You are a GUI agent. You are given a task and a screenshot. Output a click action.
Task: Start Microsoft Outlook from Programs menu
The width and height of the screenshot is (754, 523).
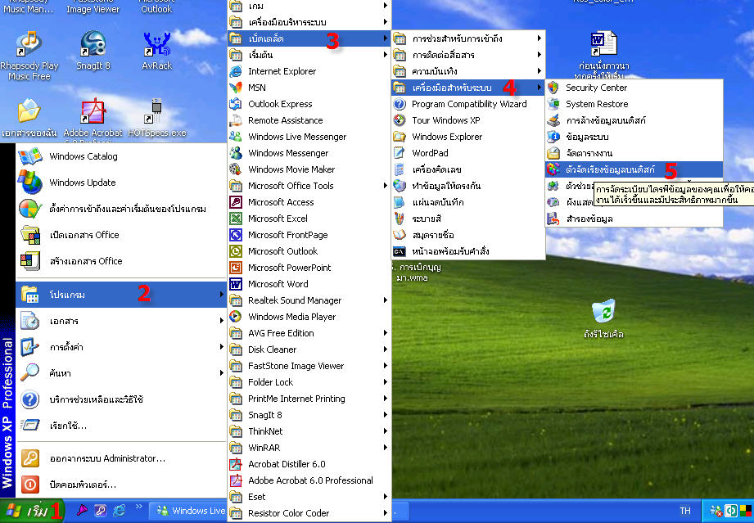[309, 251]
